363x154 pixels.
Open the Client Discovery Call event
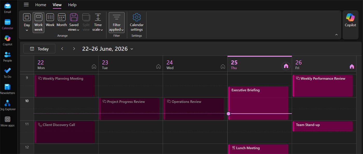tap(65, 132)
